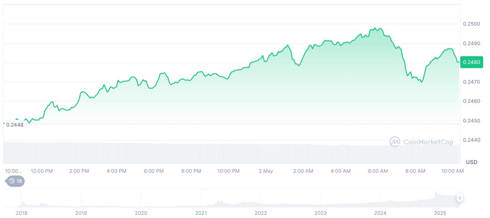
Task: Click the green 0.2480 current price tag
Action: [471, 63]
